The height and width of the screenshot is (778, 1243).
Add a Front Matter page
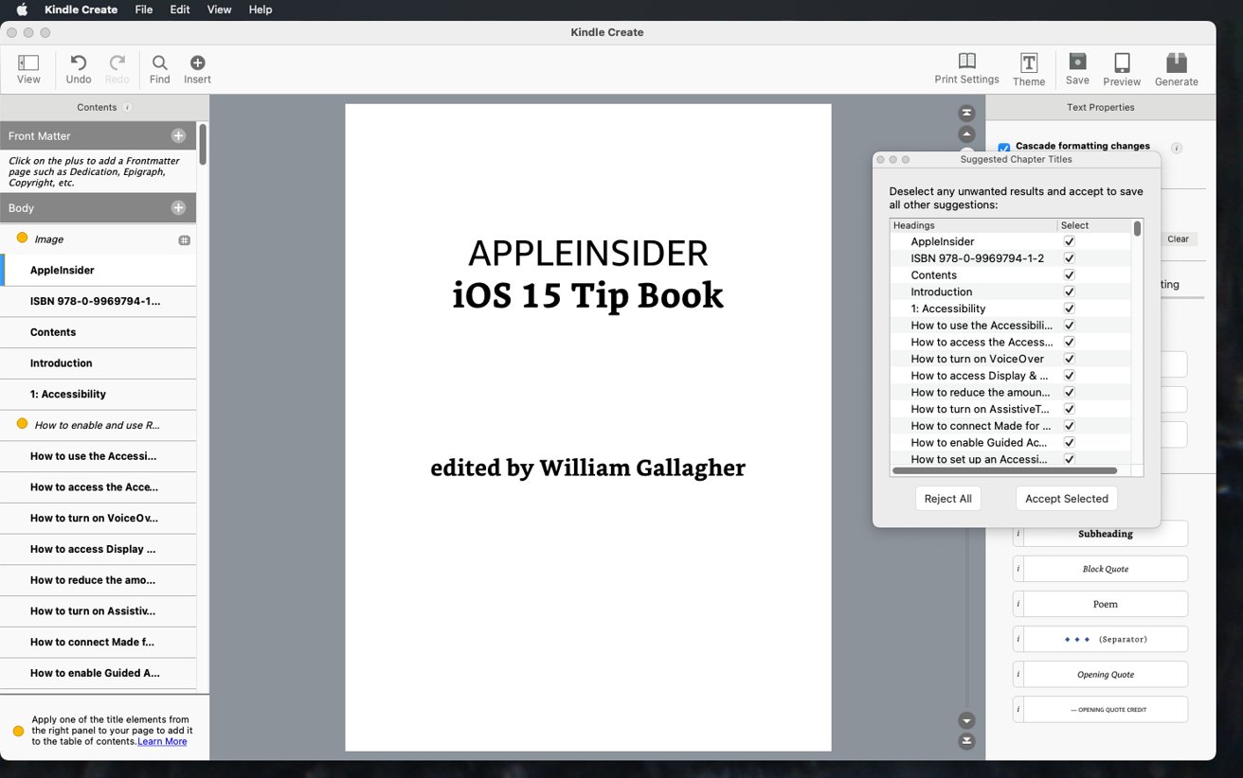click(178, 135)
